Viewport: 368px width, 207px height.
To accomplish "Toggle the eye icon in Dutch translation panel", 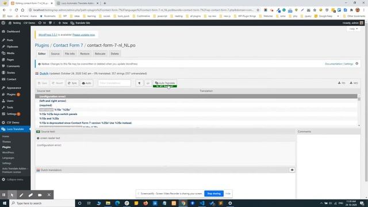I will [x=292, y=170].
